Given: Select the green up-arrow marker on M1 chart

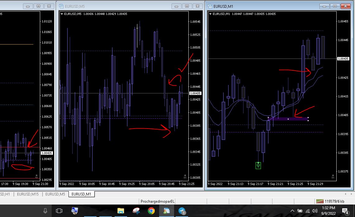Looking at the screenshot, I should 258,165.
